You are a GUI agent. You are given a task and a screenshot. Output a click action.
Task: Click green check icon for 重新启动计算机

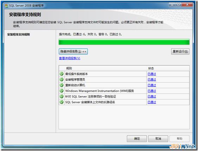coord(62,85)
